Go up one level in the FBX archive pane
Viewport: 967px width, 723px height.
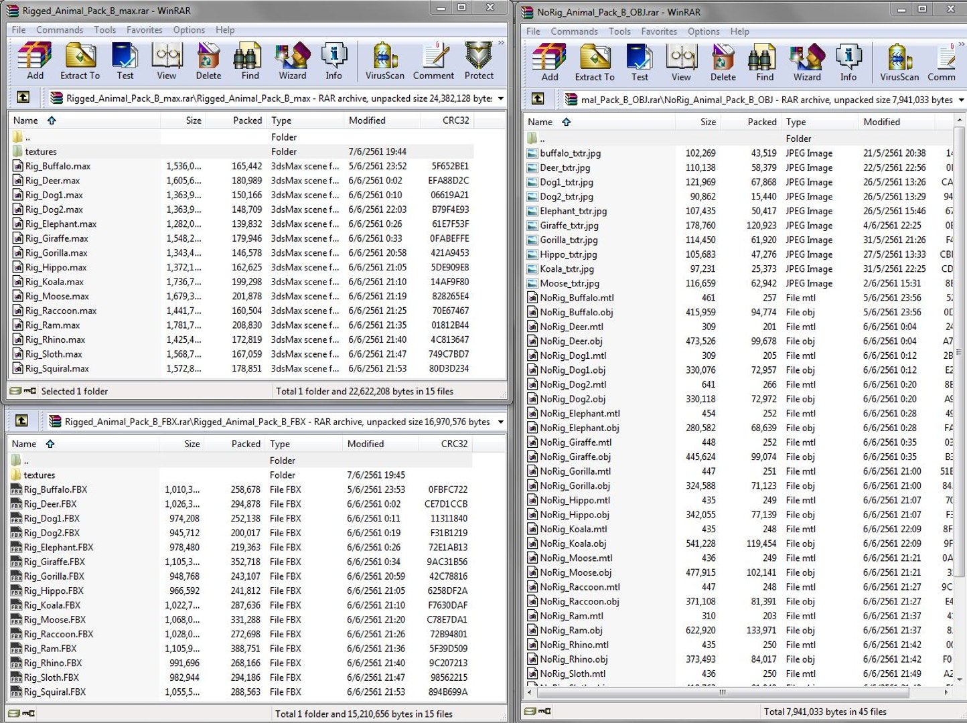21,421
